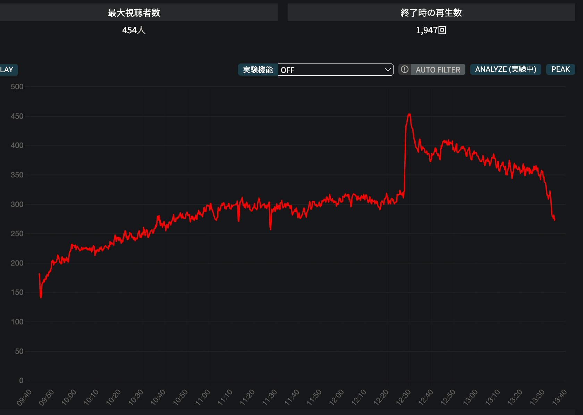The width and height of the screenshot is (583, 415).
Task: Click the 13:00 time axis label
Action: [x=470, y=397]
